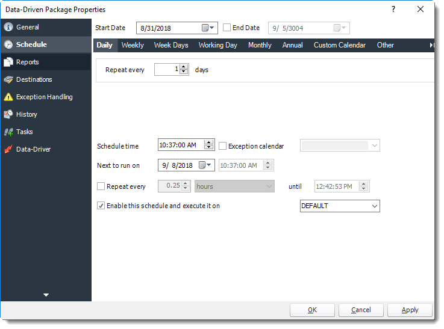Click the Exception Handling warning icon

pos(8,97)
